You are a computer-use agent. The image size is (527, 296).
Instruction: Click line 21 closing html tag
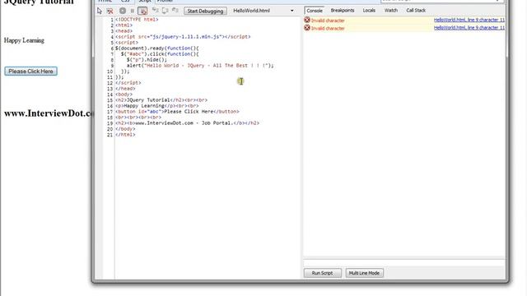coord(125,135)
